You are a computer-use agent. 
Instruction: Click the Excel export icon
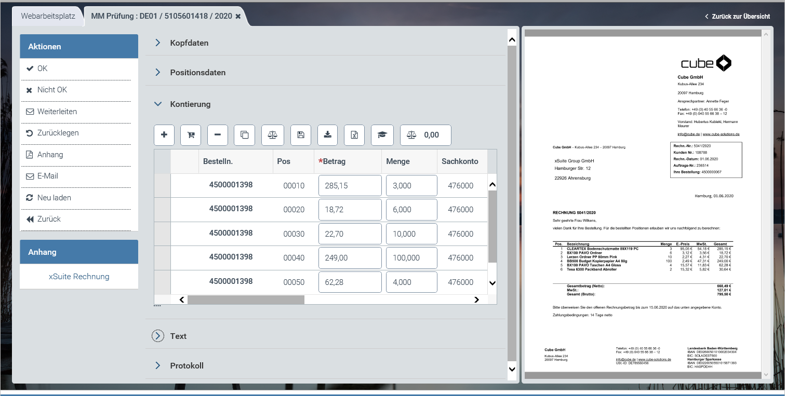pyautogui.click(x=354, y=135)
